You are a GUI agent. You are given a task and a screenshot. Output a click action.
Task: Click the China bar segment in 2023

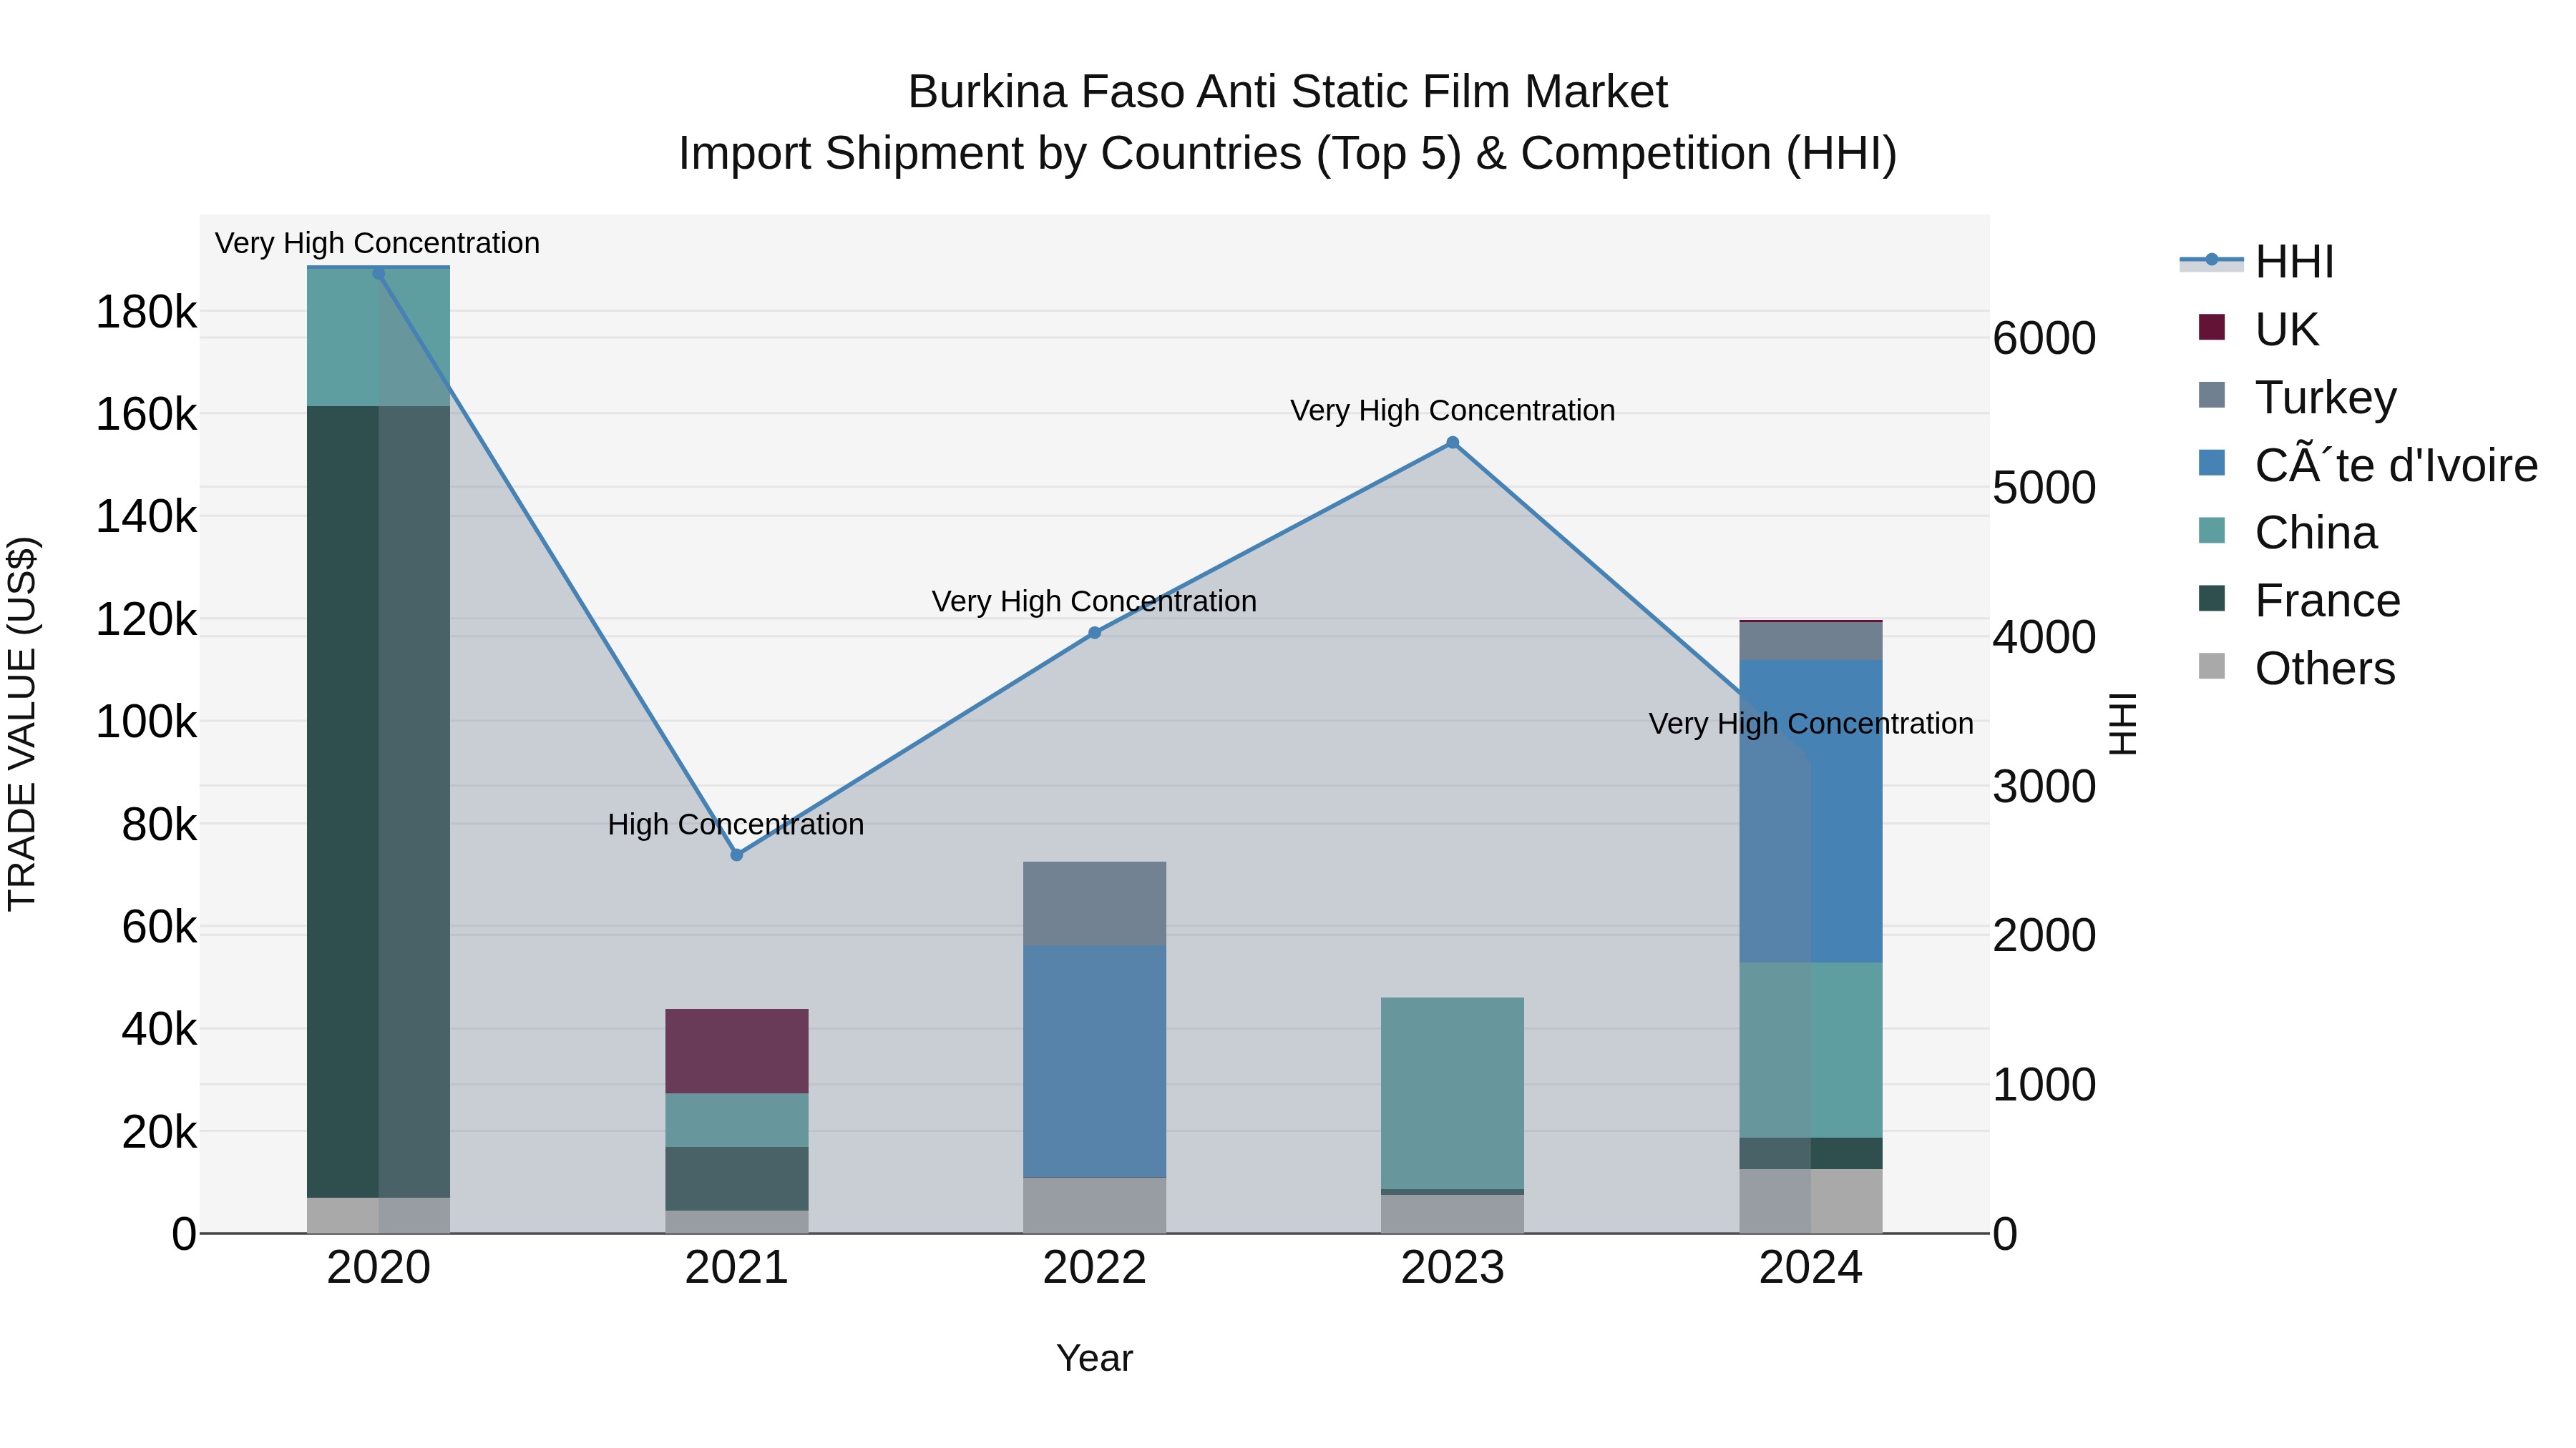pyautogui.click(x=1453, y=1093)
